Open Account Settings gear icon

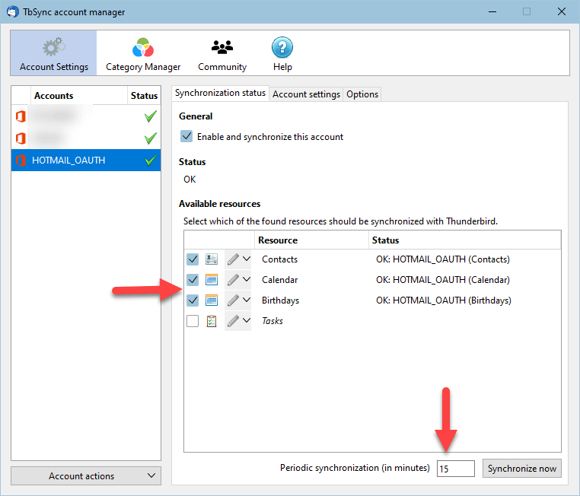pyautogui.click(x=54, y=46)
